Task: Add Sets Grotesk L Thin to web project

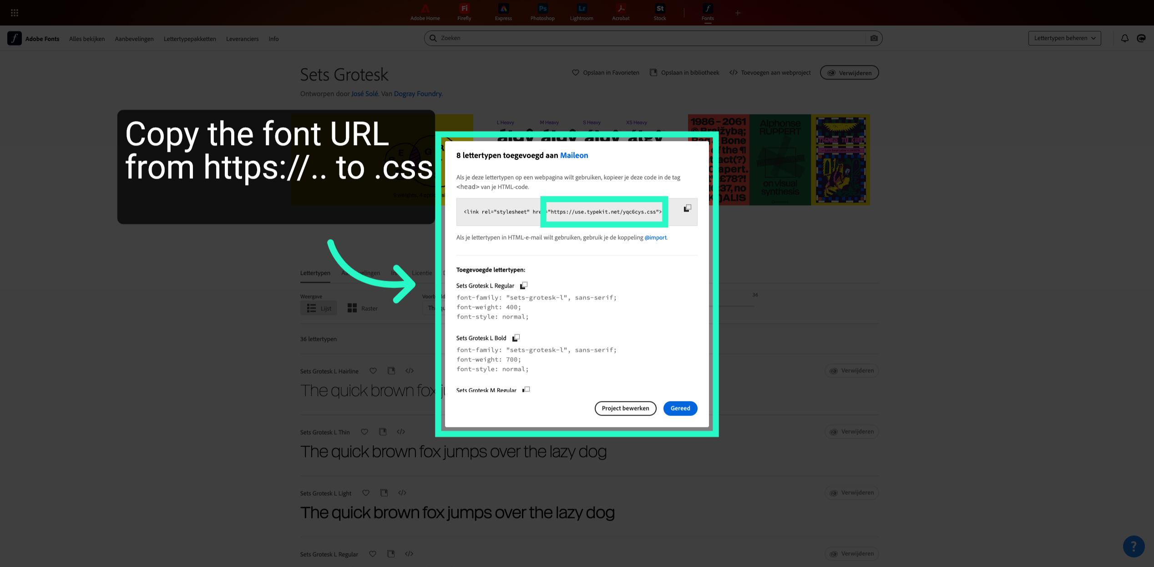Action: click(401, 432)
